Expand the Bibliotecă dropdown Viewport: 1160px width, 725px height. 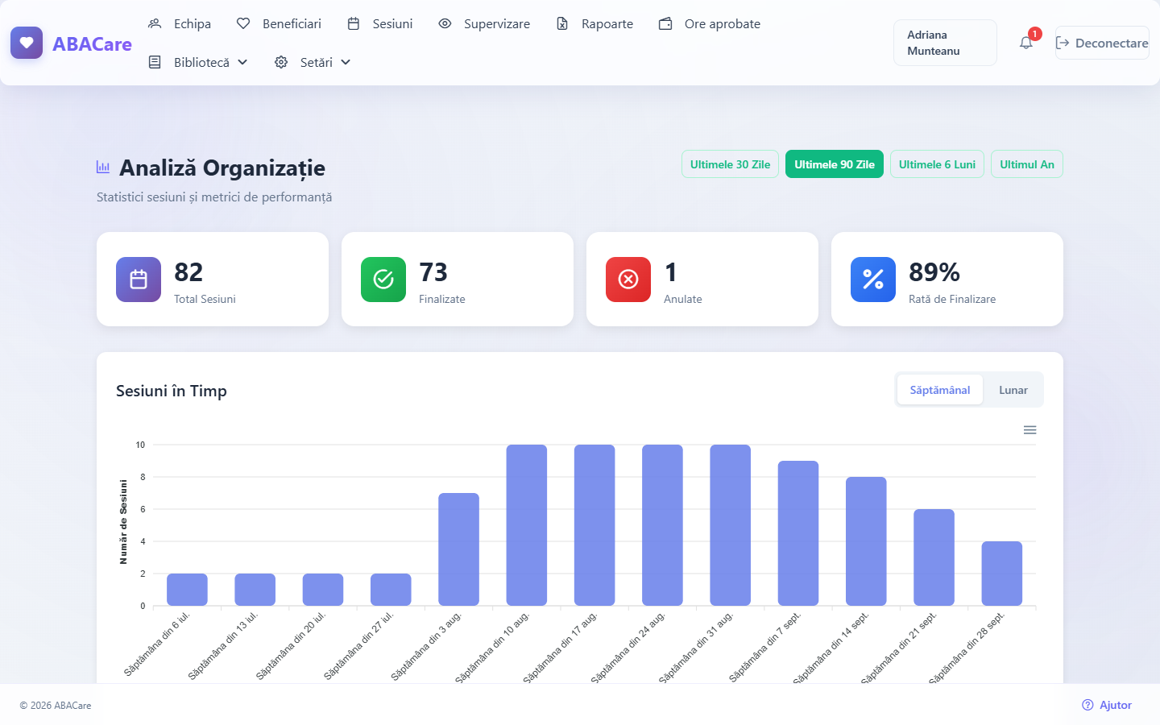(198, 62)
